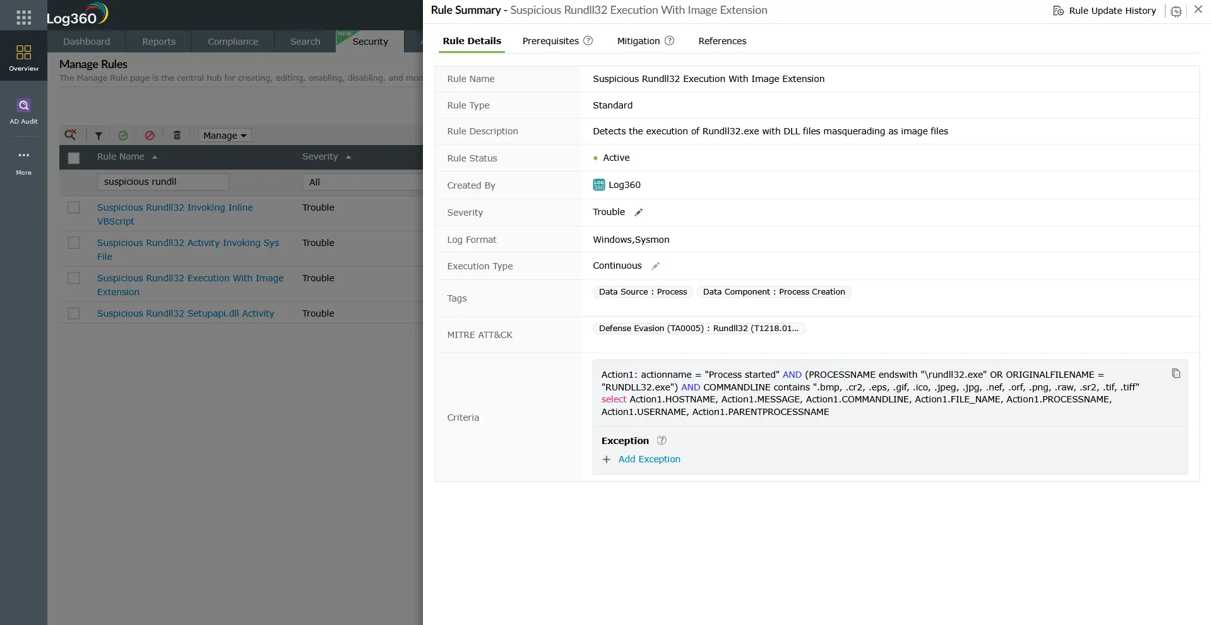Click the Exception help icon

tap(662, 441)
